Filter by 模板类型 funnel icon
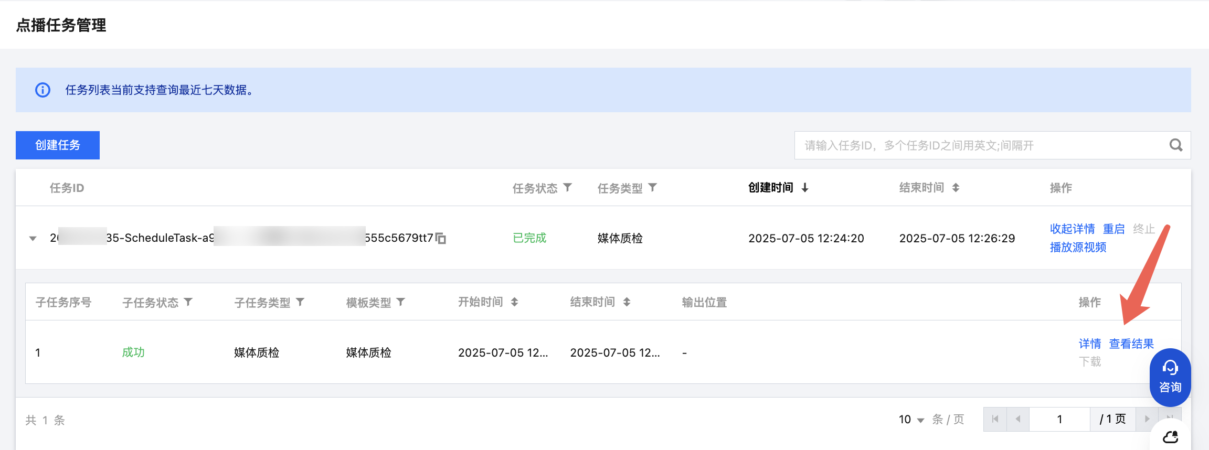 [401, 302]
